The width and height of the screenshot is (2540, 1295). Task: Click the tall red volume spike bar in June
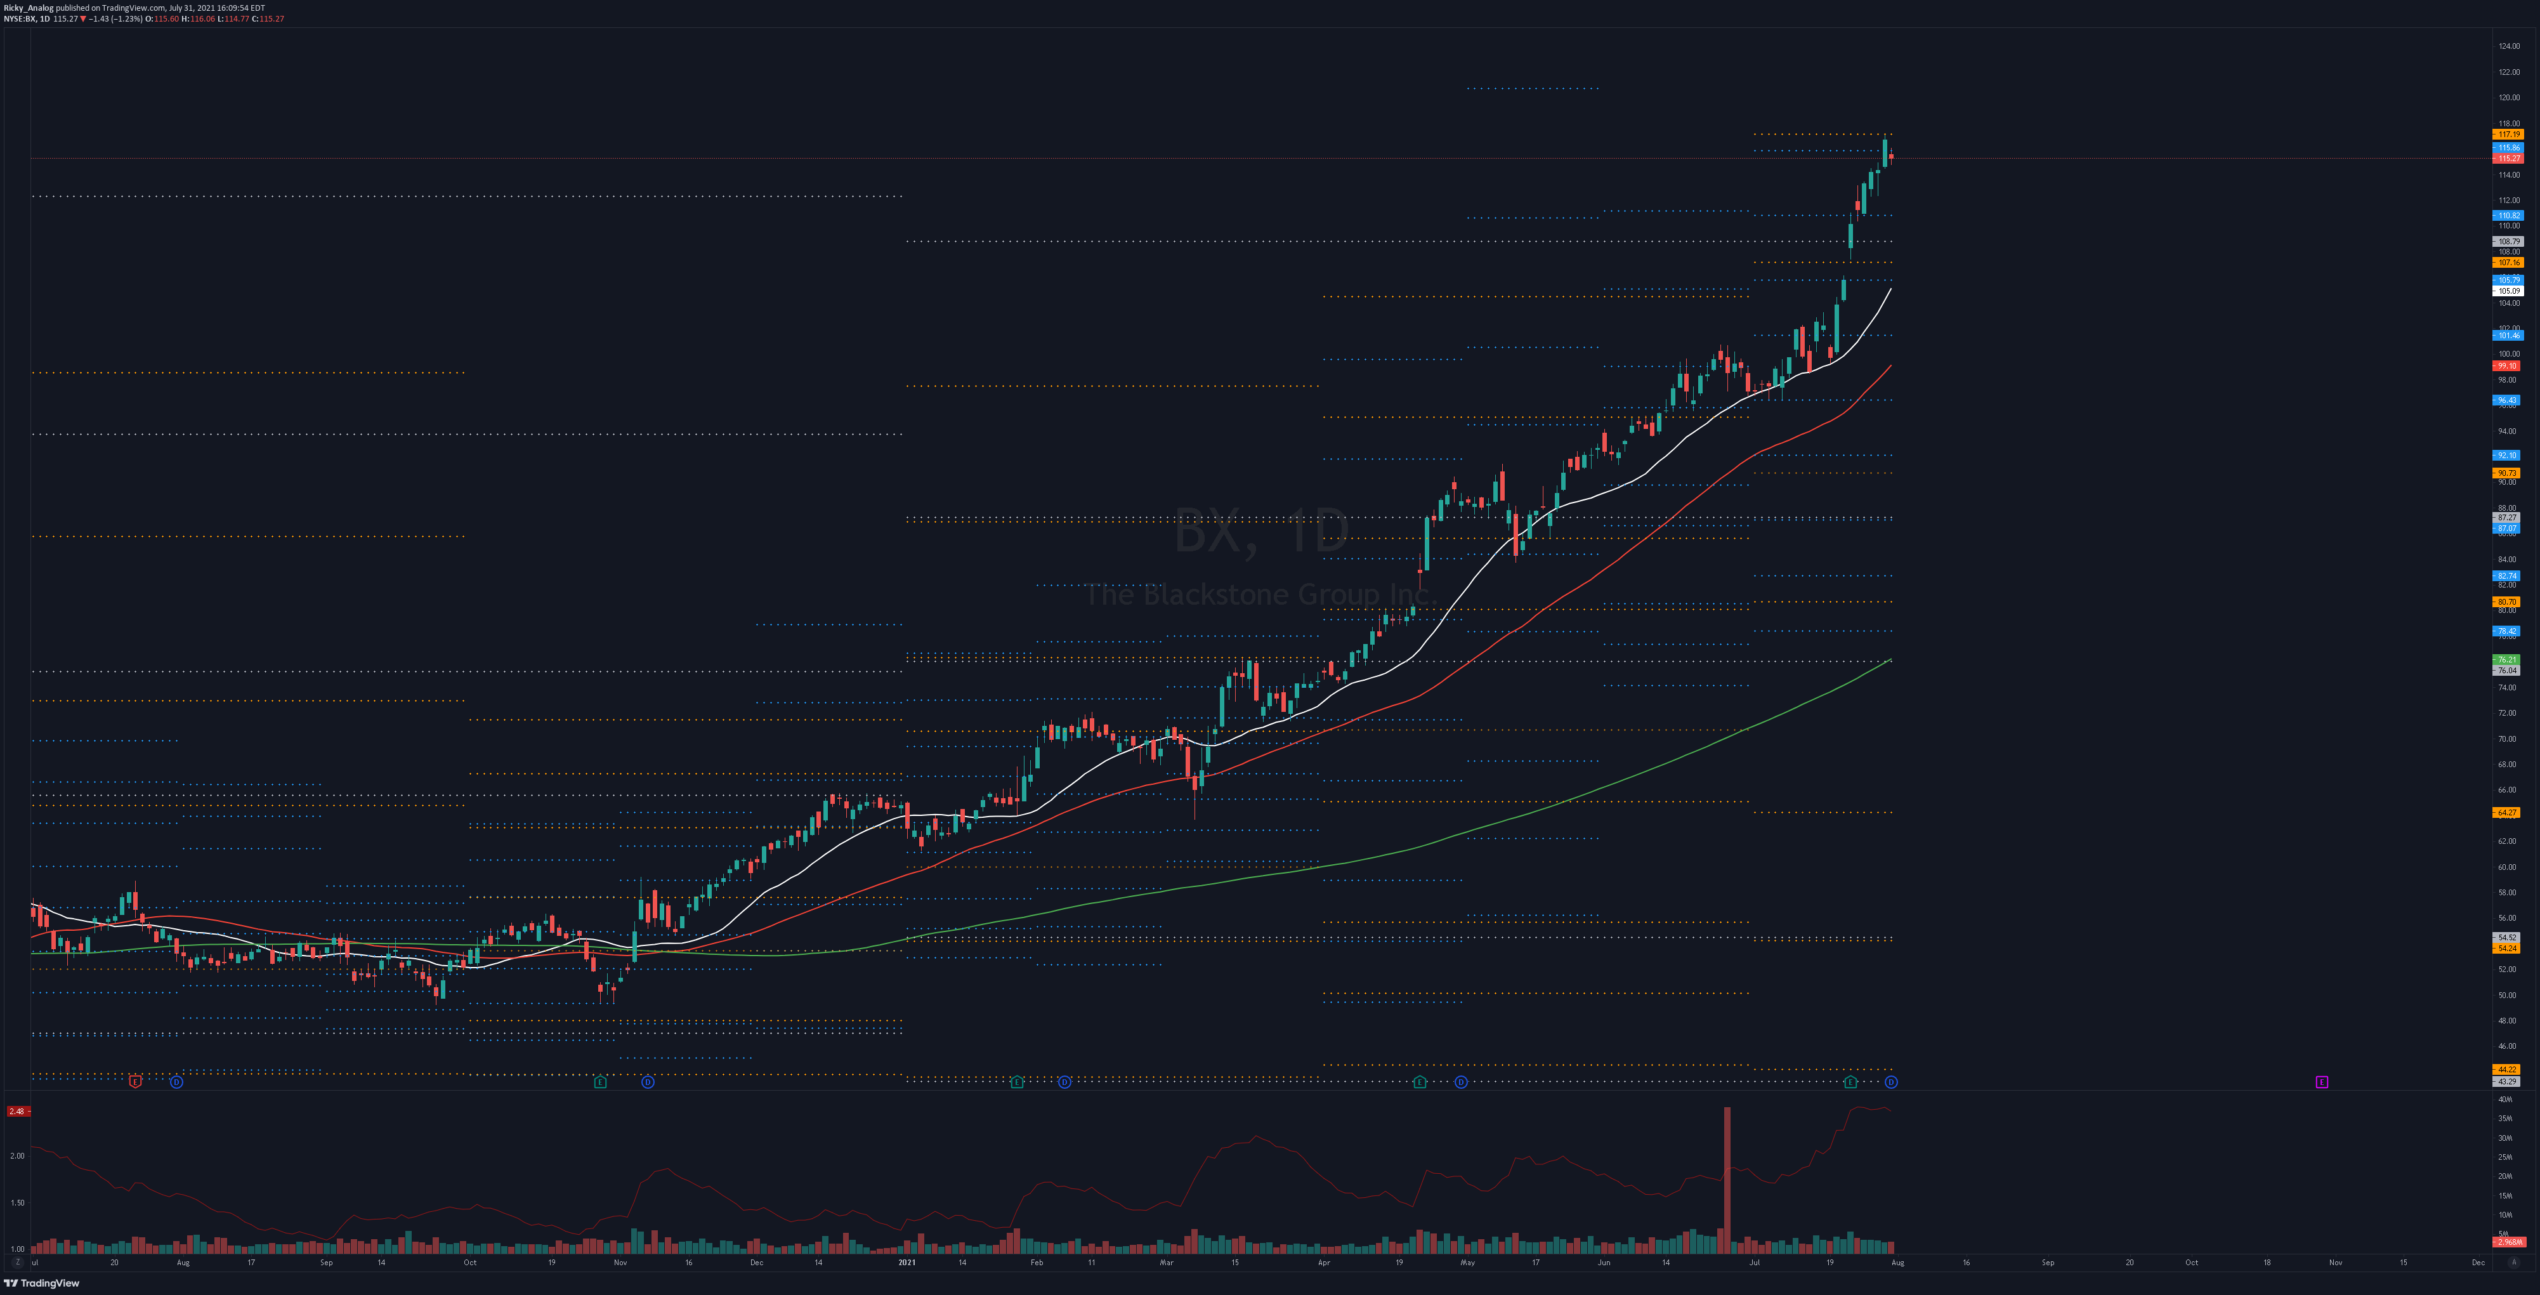[x=1727, y=1180]
